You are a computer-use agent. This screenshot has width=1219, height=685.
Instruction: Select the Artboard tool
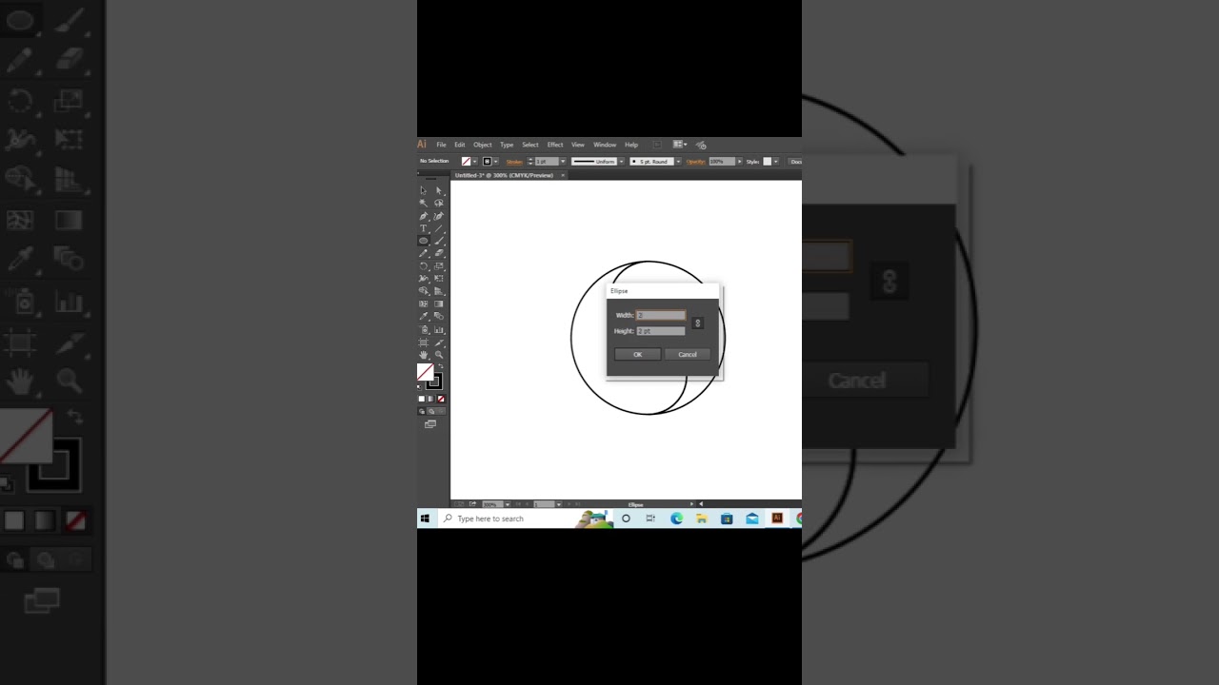point(424,342)
